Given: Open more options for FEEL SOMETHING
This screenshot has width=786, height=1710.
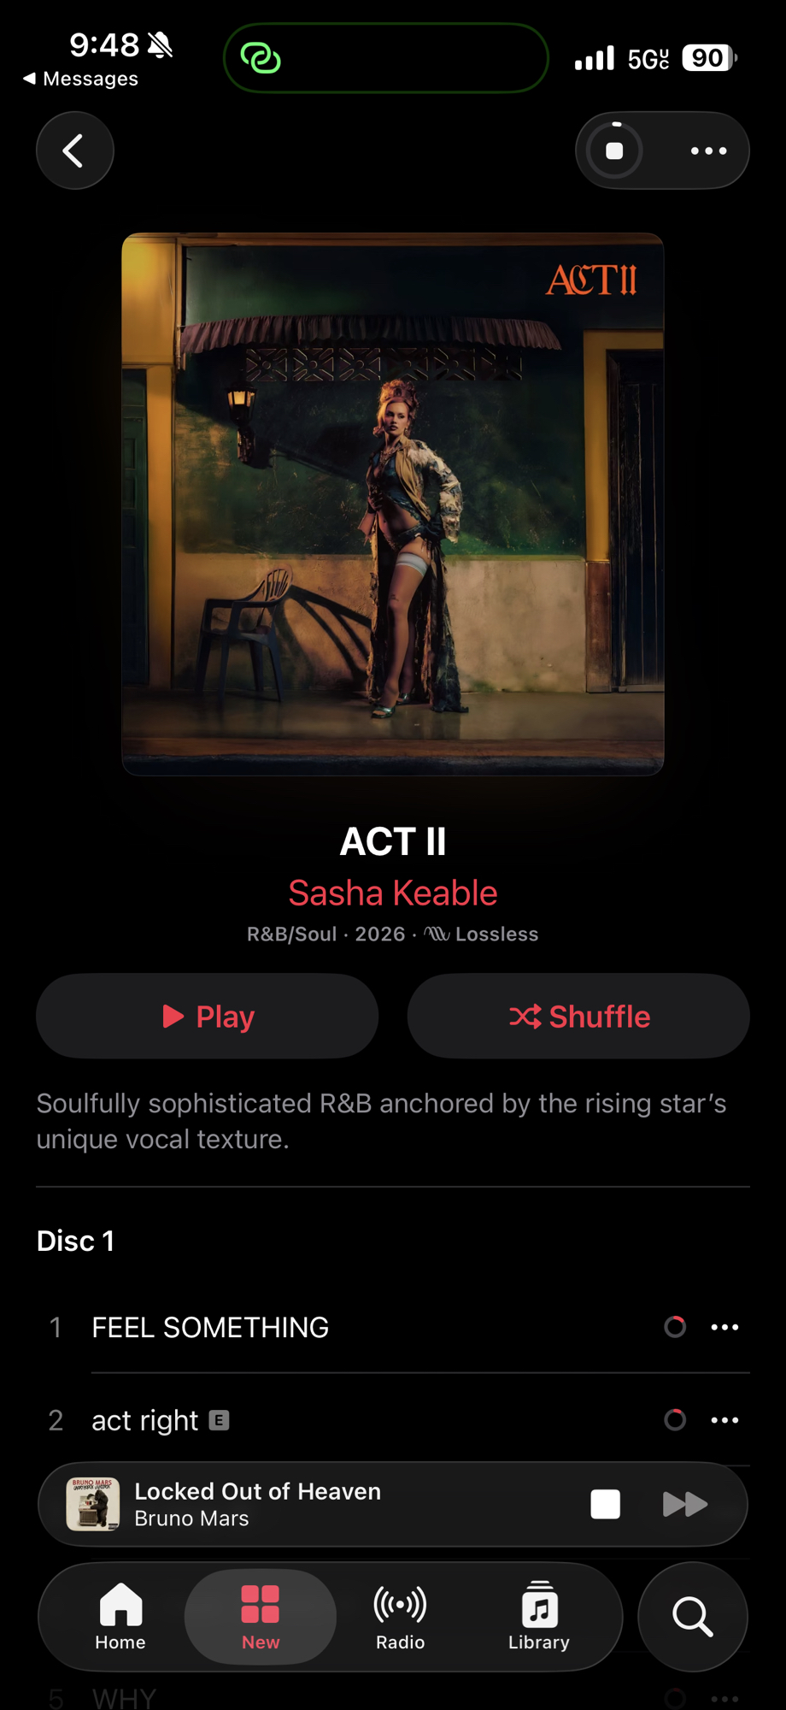Looking at the screenshot, I should (x=724, y=1327).
